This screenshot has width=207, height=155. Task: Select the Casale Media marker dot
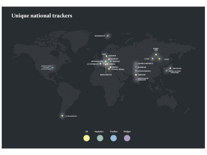[x=109, y=69]
